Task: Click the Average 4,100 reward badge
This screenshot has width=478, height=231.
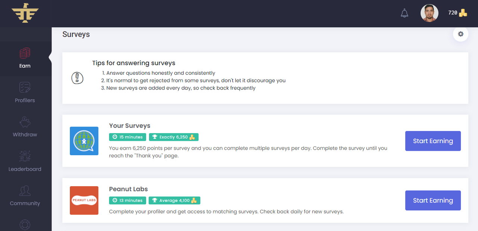Action: [x=174, y=200]
